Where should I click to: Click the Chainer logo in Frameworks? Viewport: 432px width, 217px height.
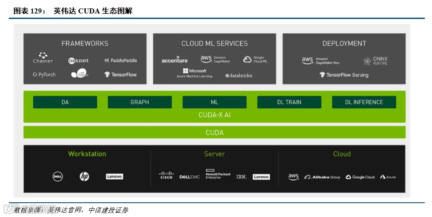[43, 58]
